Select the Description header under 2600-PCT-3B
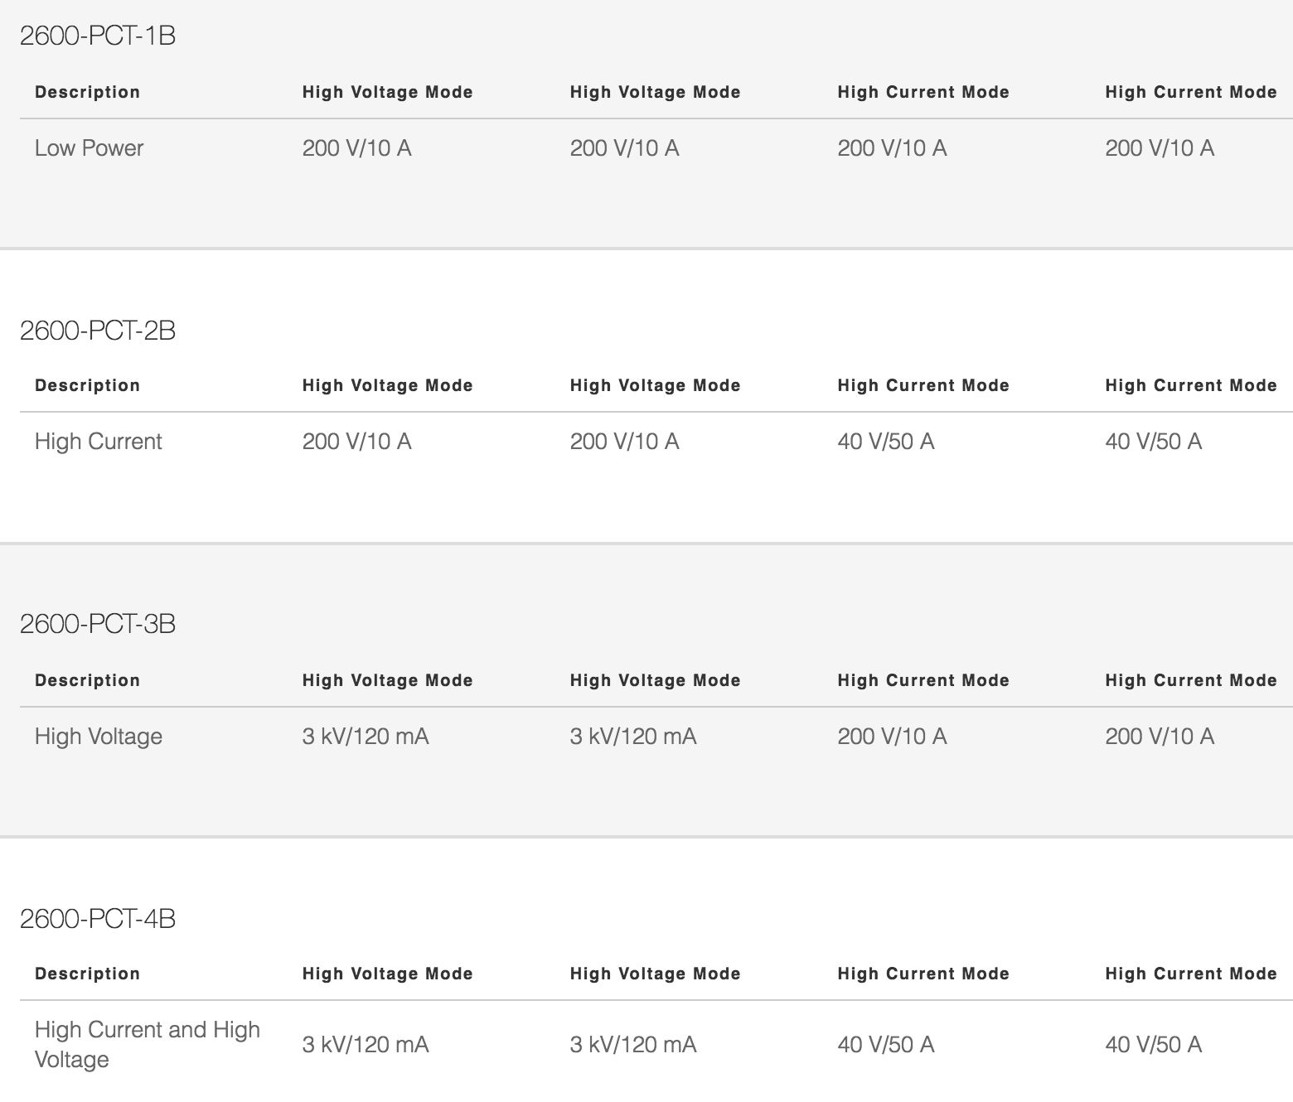The image size is (1293, 1102). (87, 680)
